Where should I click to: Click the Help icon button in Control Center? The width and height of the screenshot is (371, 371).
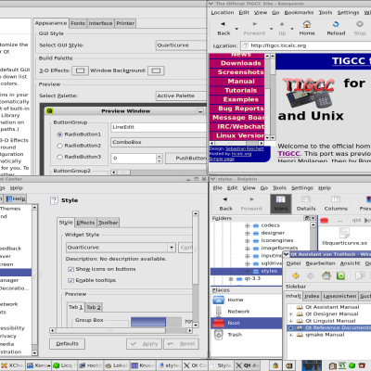click(16, 198)
